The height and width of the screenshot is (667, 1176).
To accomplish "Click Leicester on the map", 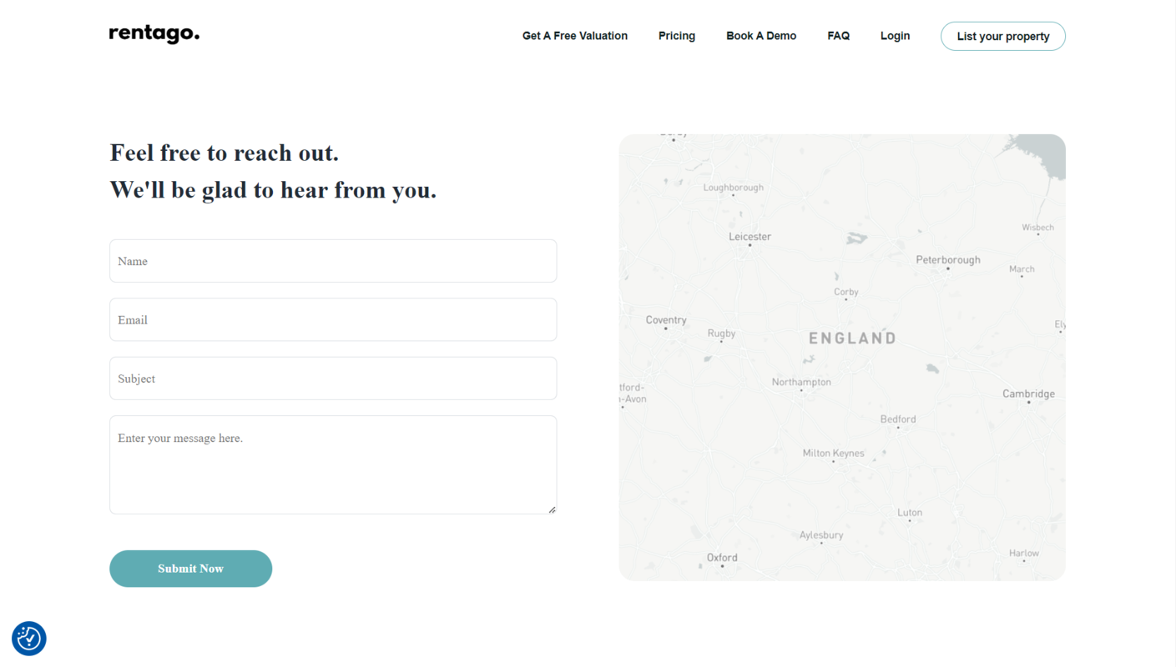I will 750,237.
